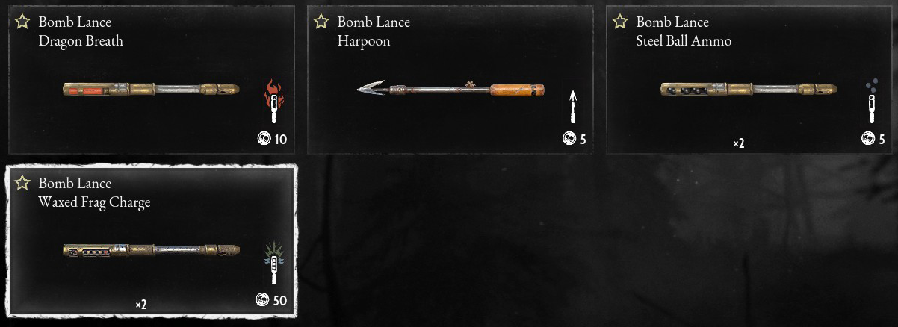Image resolution: width=898 pixels, height=327 pixels.
Task: Open the Bomb Lance Dragon Breath title
Action: [x=81, y=31]
